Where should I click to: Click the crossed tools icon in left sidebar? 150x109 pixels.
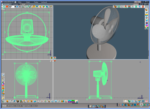point(3,96)
